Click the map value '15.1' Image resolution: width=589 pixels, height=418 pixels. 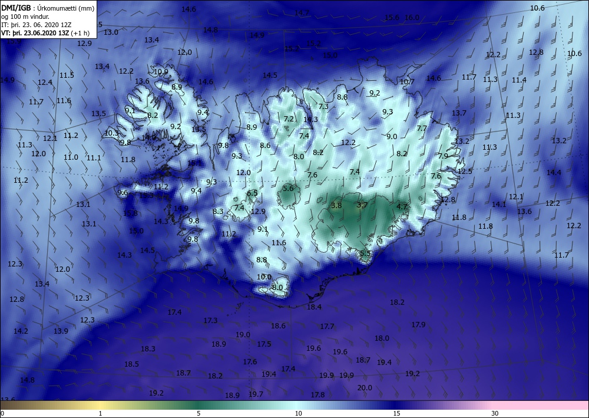(194, 163)
